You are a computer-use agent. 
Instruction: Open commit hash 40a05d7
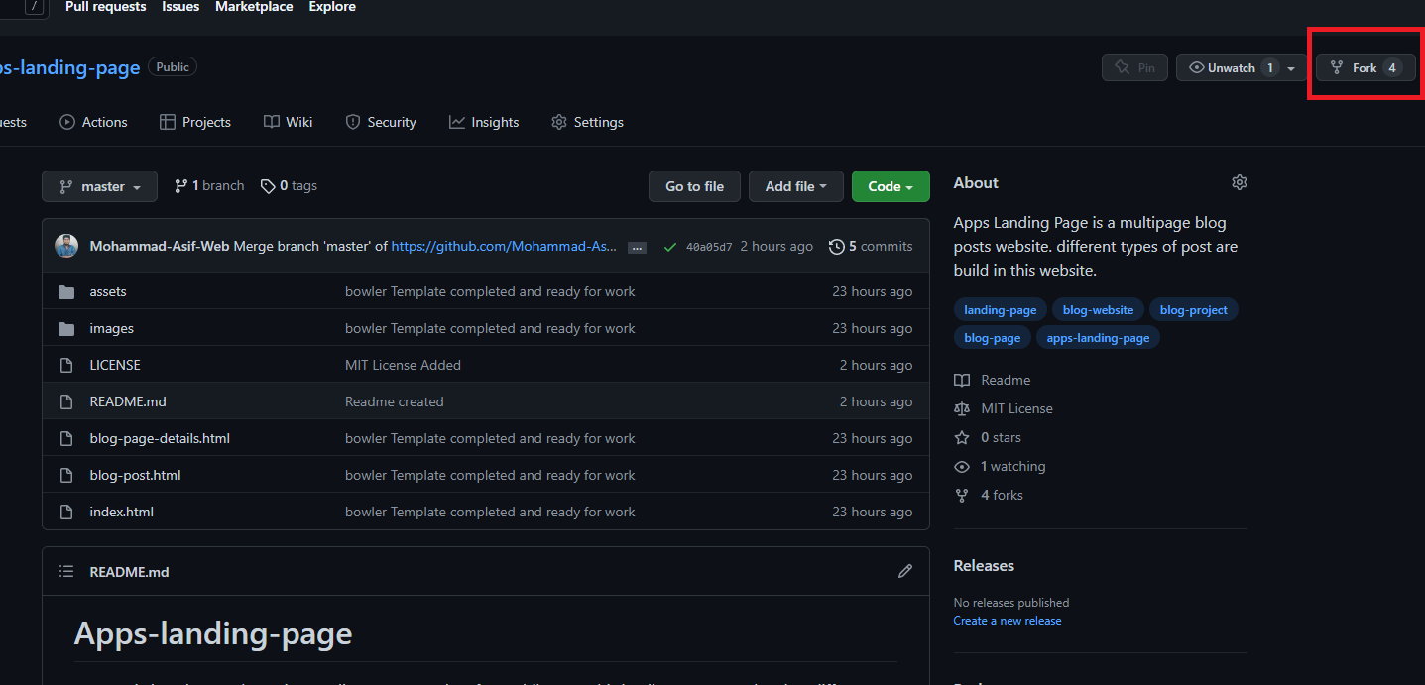(x=709, y=247)
